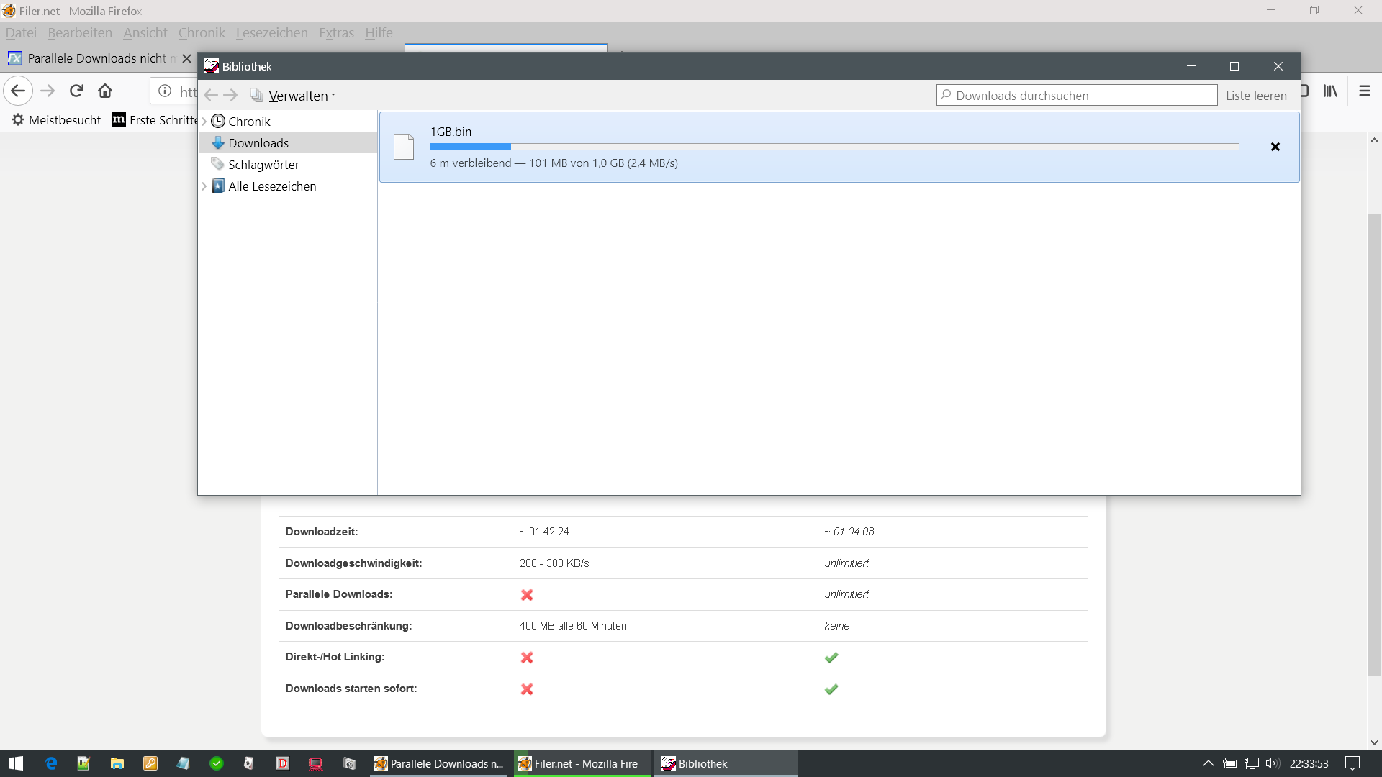Expand the Chronik tree node
The width and height of the screenshot is (1382, 777).
click(x=204, y=122)
